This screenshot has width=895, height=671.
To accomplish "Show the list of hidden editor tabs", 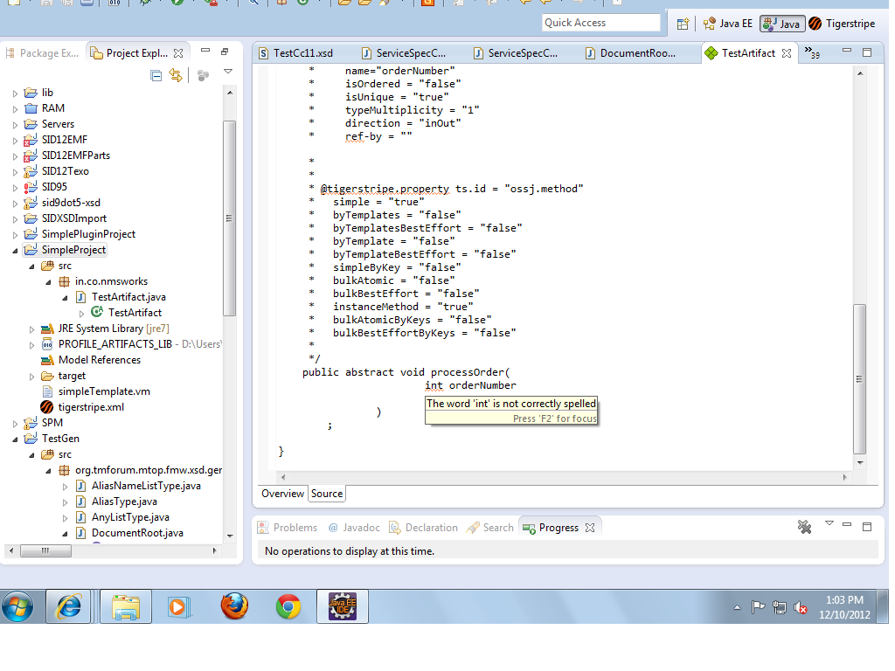I will click(x=812, y=52).
